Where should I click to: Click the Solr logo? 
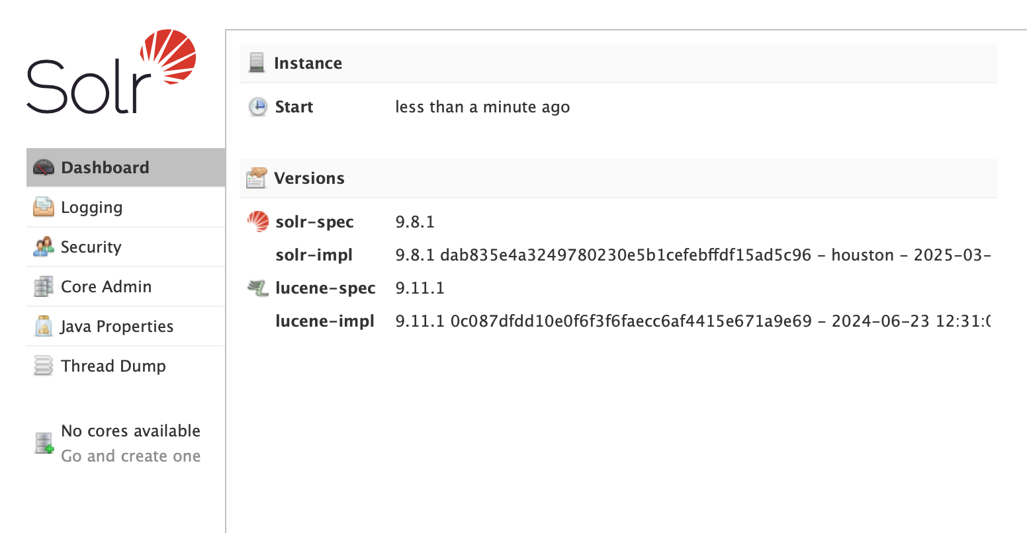click(x=111, y=71)
